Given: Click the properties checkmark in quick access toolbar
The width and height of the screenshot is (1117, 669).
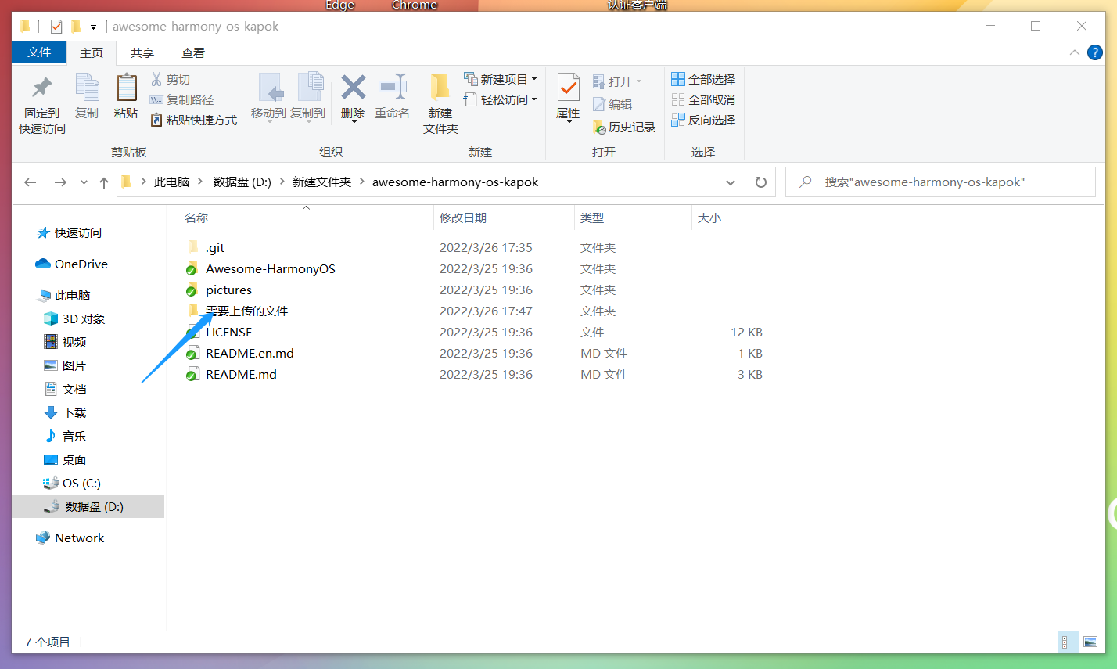Looking at the screenshot, I should 56,27.
